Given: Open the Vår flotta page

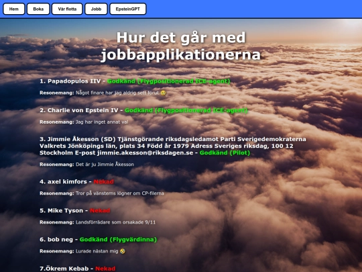Looking at the screenshot, I should coord(67,9).
